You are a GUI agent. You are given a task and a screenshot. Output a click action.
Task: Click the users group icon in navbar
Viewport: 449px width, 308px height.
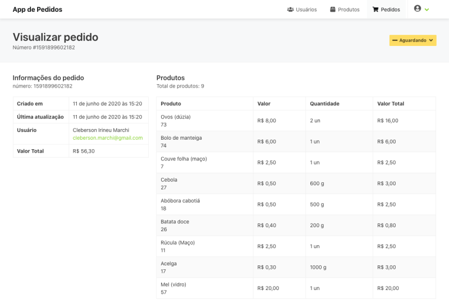(x=290, y=10)
